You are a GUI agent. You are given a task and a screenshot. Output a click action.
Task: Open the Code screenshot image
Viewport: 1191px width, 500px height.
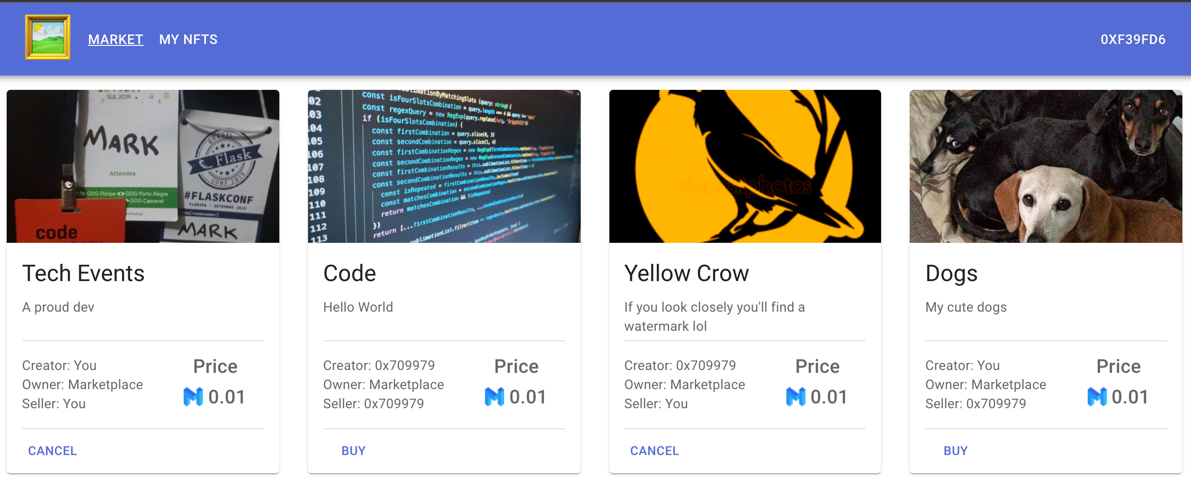[444, 166]
